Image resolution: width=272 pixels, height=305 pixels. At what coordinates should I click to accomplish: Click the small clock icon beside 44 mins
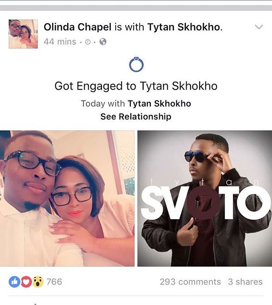[x=88, y=42]
